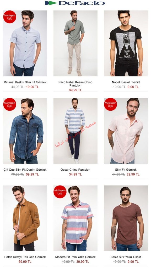Image resolution: width=151 pixels, height=268 pixels.
Task: Open the Patch Detaylı Tek Cep Gömlek photo
Action: (x=25, y=218)
